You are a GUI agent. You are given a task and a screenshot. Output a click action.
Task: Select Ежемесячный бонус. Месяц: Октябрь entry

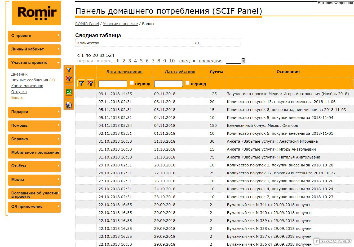pos(262,125)
